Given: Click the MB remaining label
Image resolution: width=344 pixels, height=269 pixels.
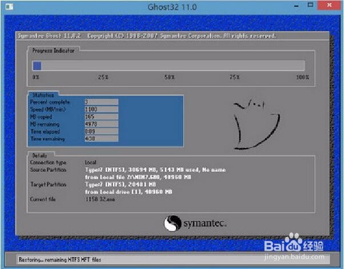Looking at the screenshot, I should 45,124.
